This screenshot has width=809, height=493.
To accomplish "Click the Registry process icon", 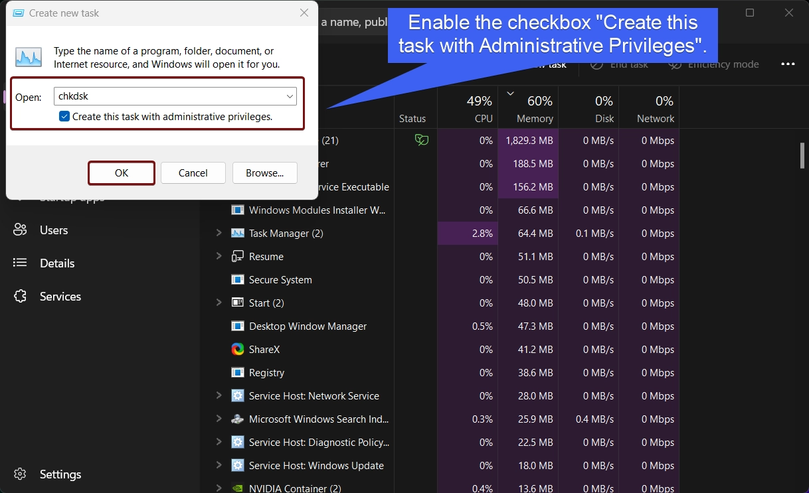I will click(x=238, y=373).
